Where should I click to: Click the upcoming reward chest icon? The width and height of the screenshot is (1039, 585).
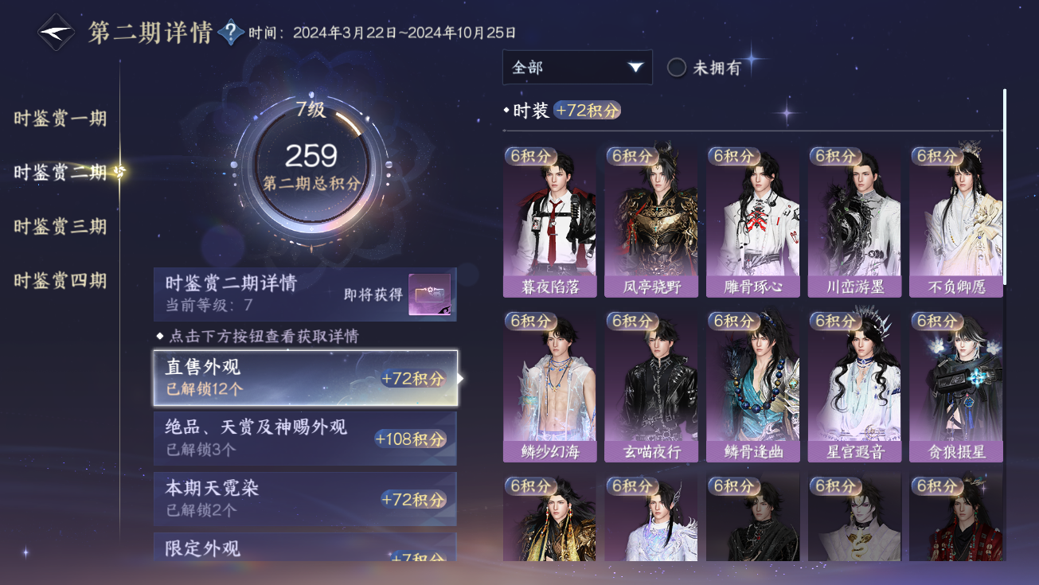tap(430, 294)
